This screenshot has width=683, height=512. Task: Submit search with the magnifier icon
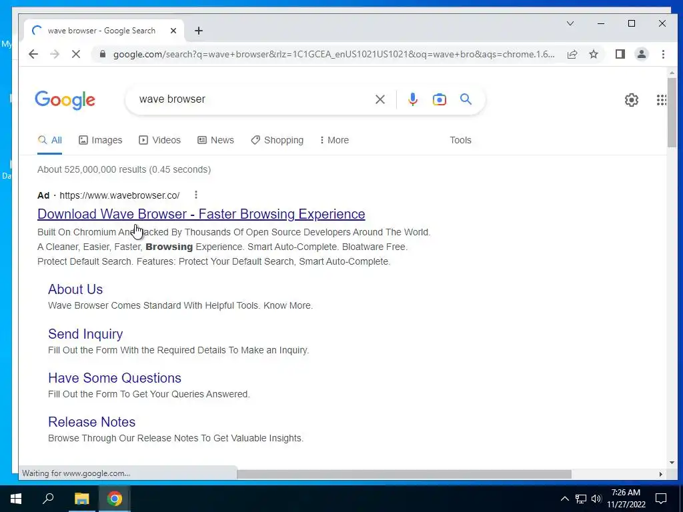(466, 99)
